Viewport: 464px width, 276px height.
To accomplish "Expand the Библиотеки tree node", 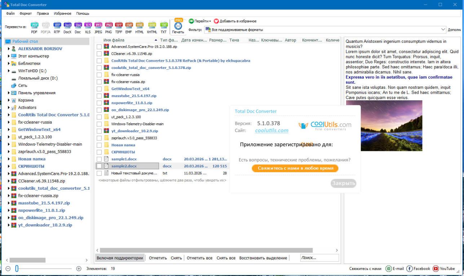I will pos(9,64).
